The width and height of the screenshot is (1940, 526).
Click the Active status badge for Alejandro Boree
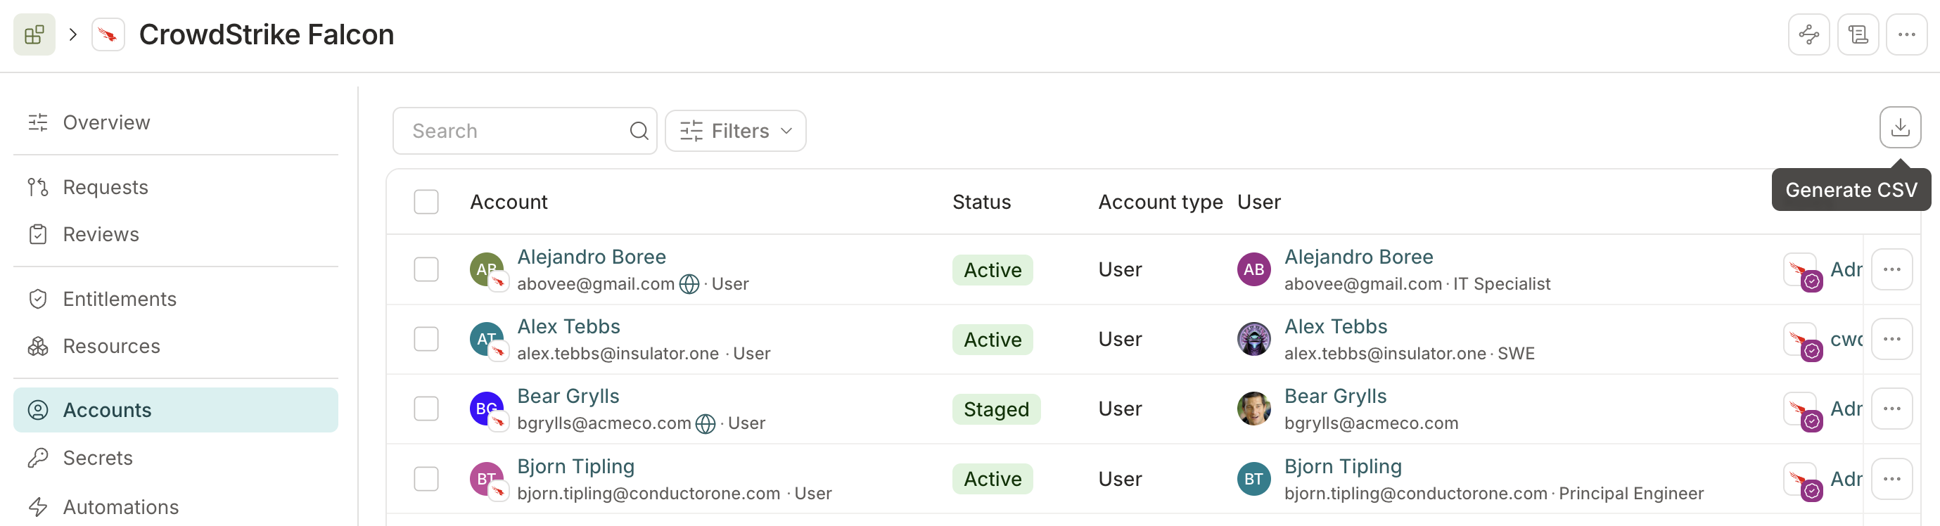(992, 270)
